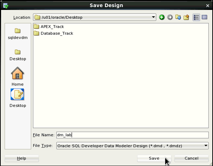This screenshot has width=213, height=166.
Task: Click the Data Modeler title bar icon
Action: 6,6
